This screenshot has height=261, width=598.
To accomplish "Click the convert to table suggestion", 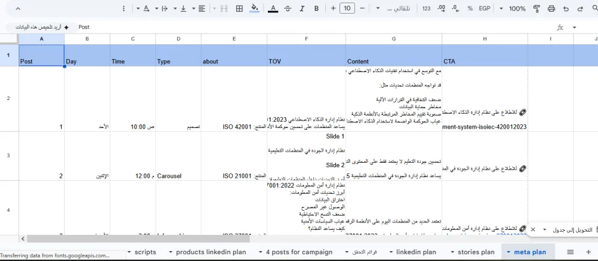I will pyautogui.click(x=573, y=230).
